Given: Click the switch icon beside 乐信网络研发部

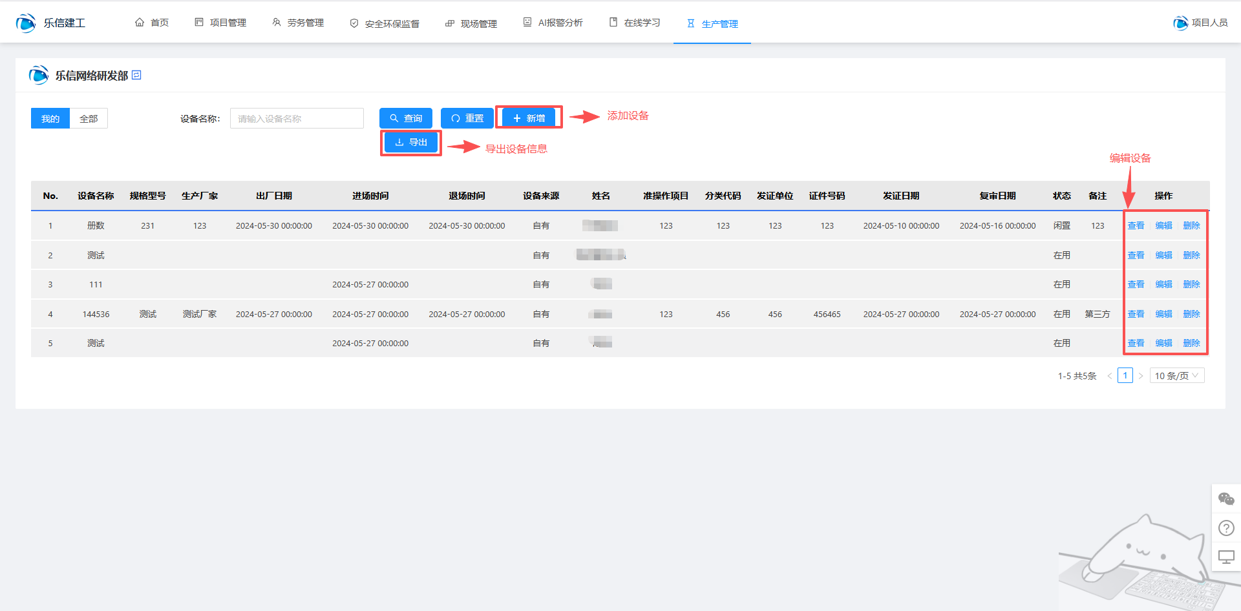Looking at the screenshot, I should click(136, 75).
